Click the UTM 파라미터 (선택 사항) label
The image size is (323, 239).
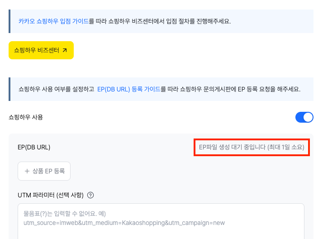[x=51, y=196]
